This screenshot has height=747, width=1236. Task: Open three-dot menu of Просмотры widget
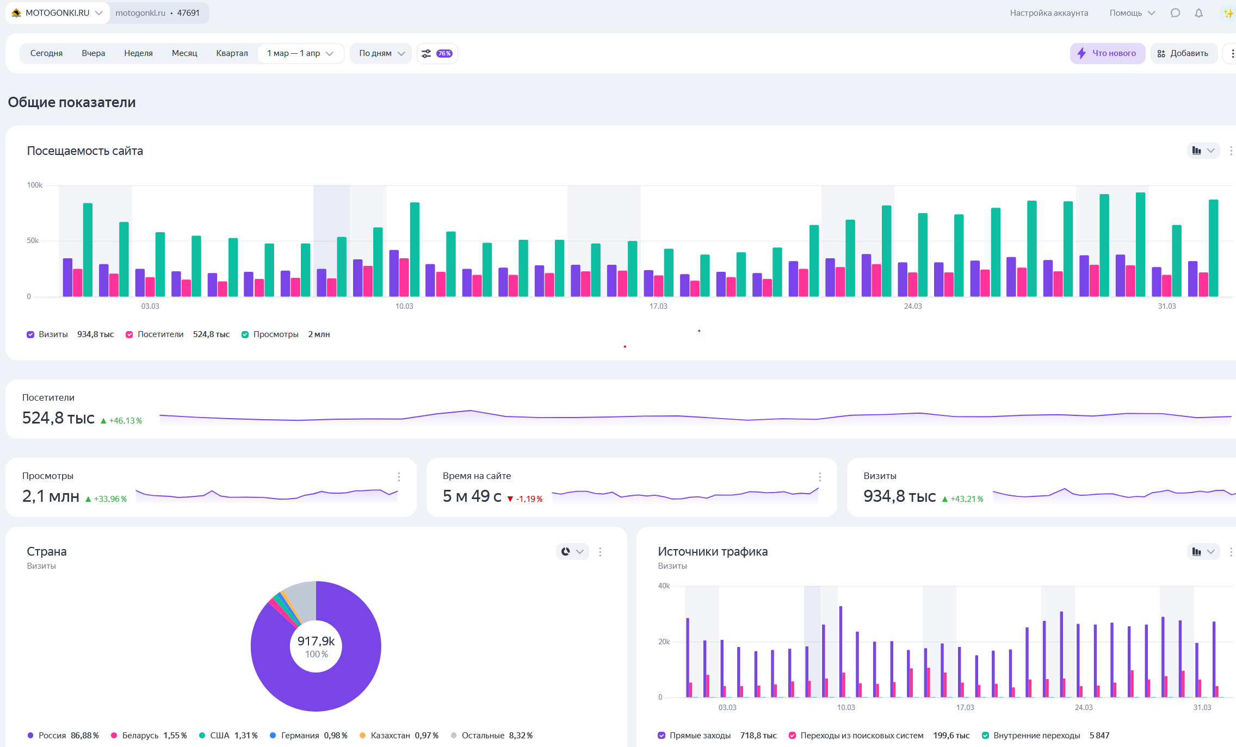pyautogui.click(x=399, y=477)
